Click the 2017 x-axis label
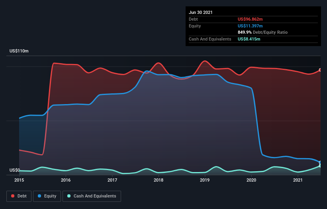 click(112, 180)
